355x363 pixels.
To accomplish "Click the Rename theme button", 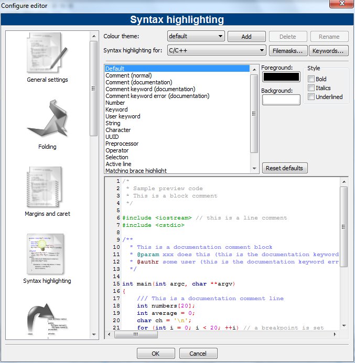I will tap(329, 37).
